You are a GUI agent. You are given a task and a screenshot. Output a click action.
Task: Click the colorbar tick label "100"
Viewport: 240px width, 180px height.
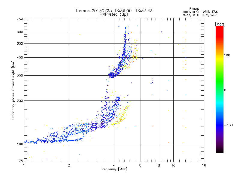point(227,55)
